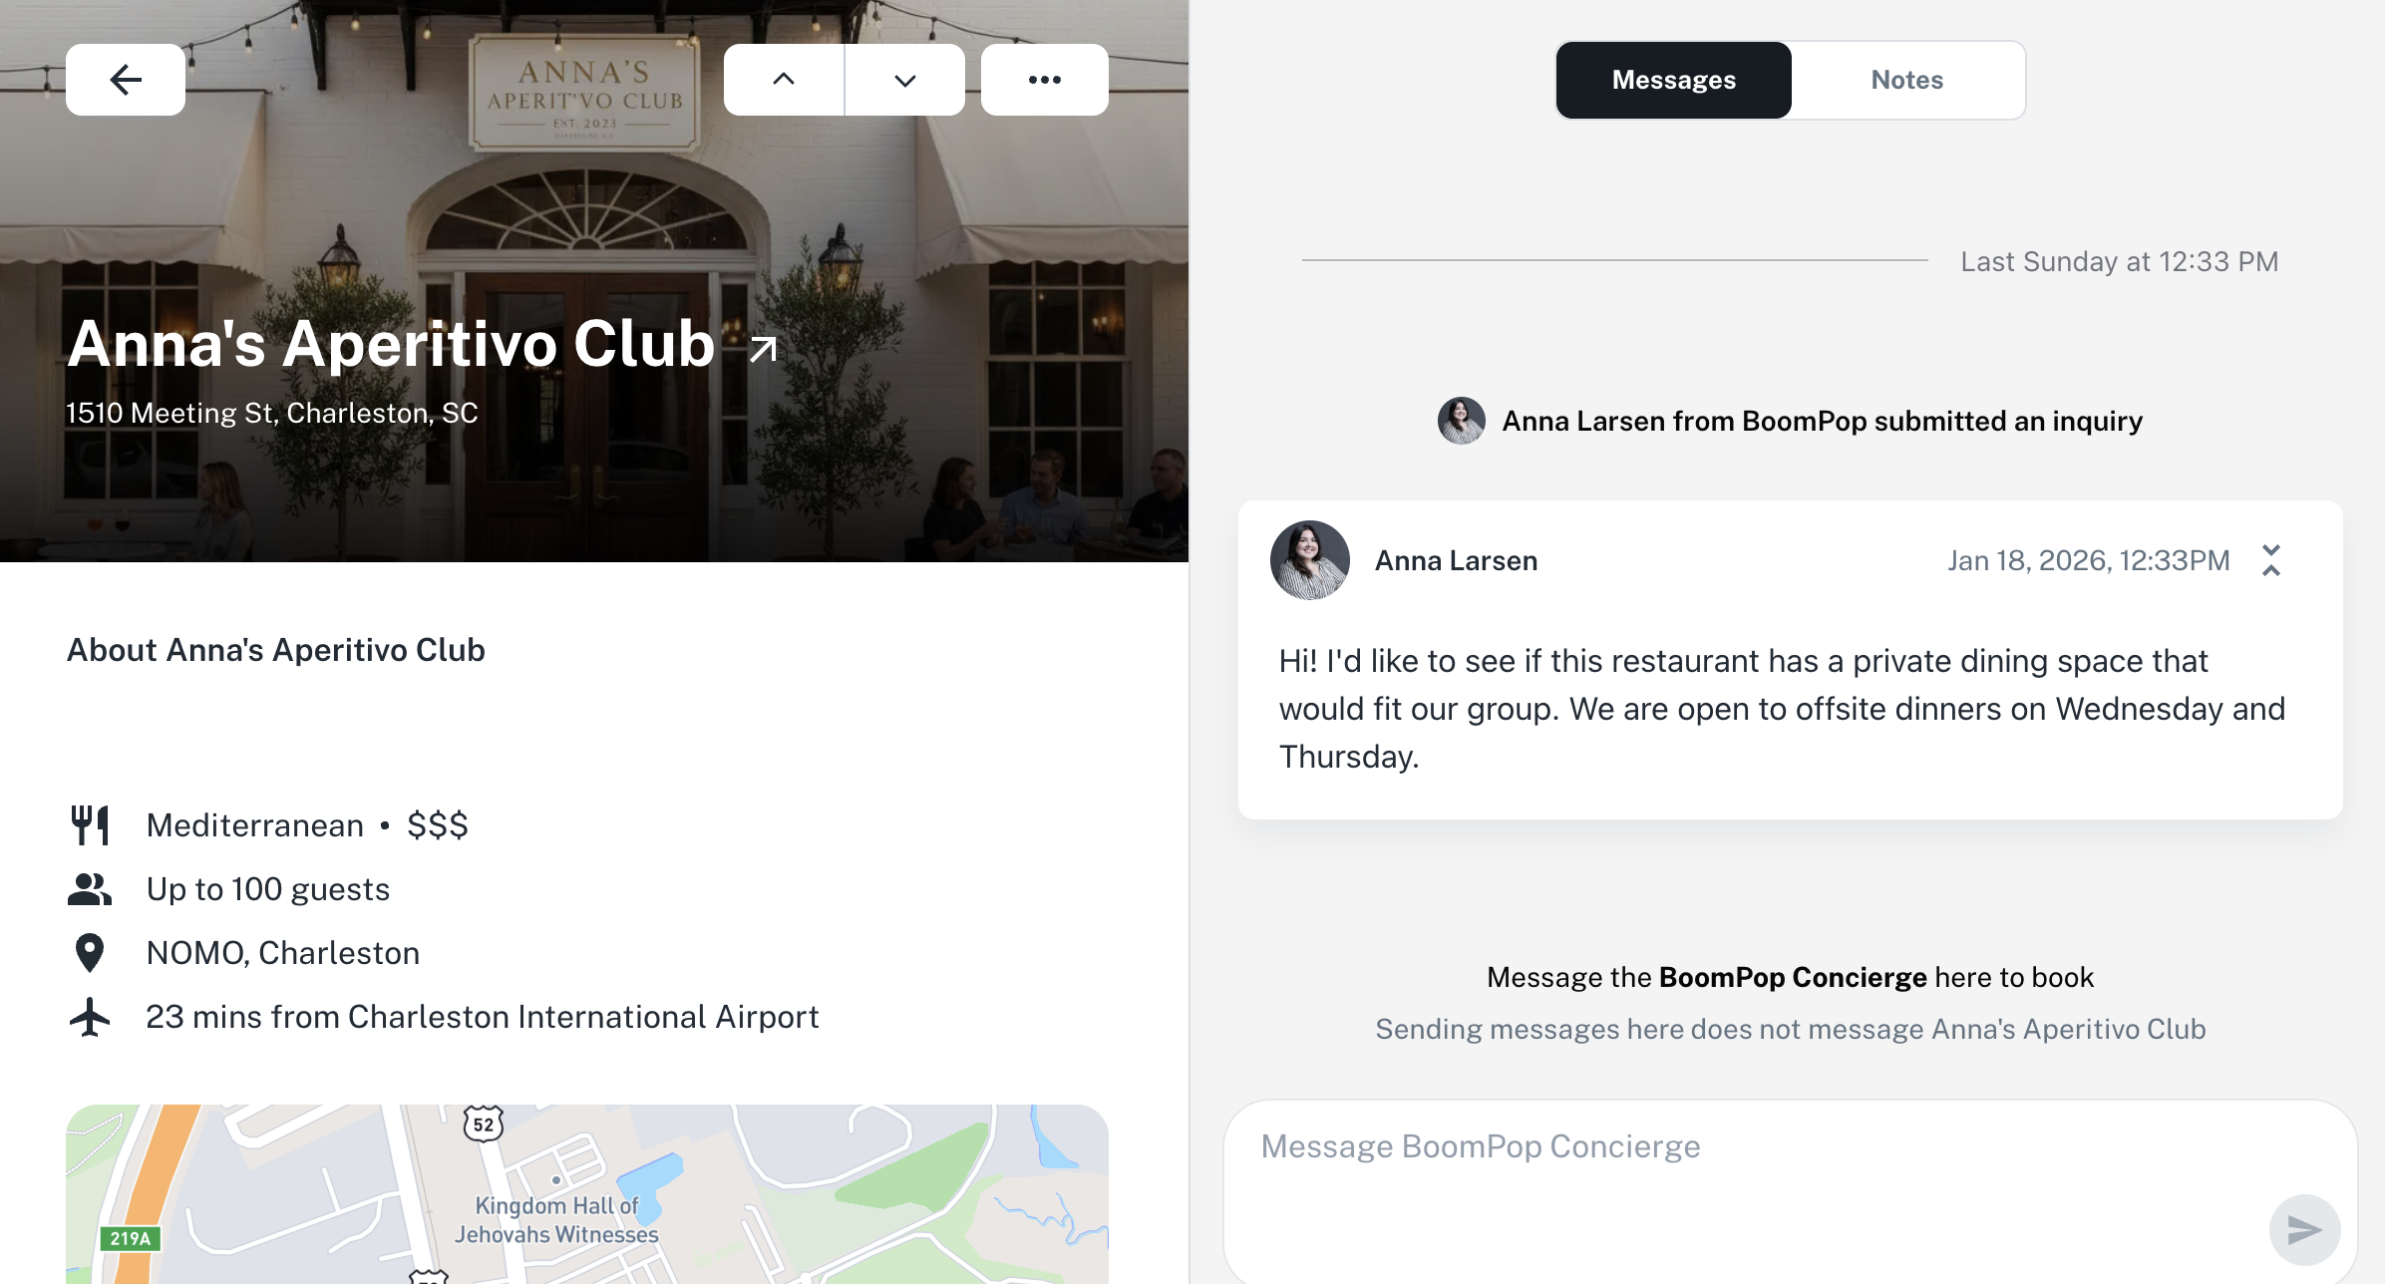This screenshot has height=1284, width=2385.
Task: Open the three-dot more options menu
Action: 1045,80
